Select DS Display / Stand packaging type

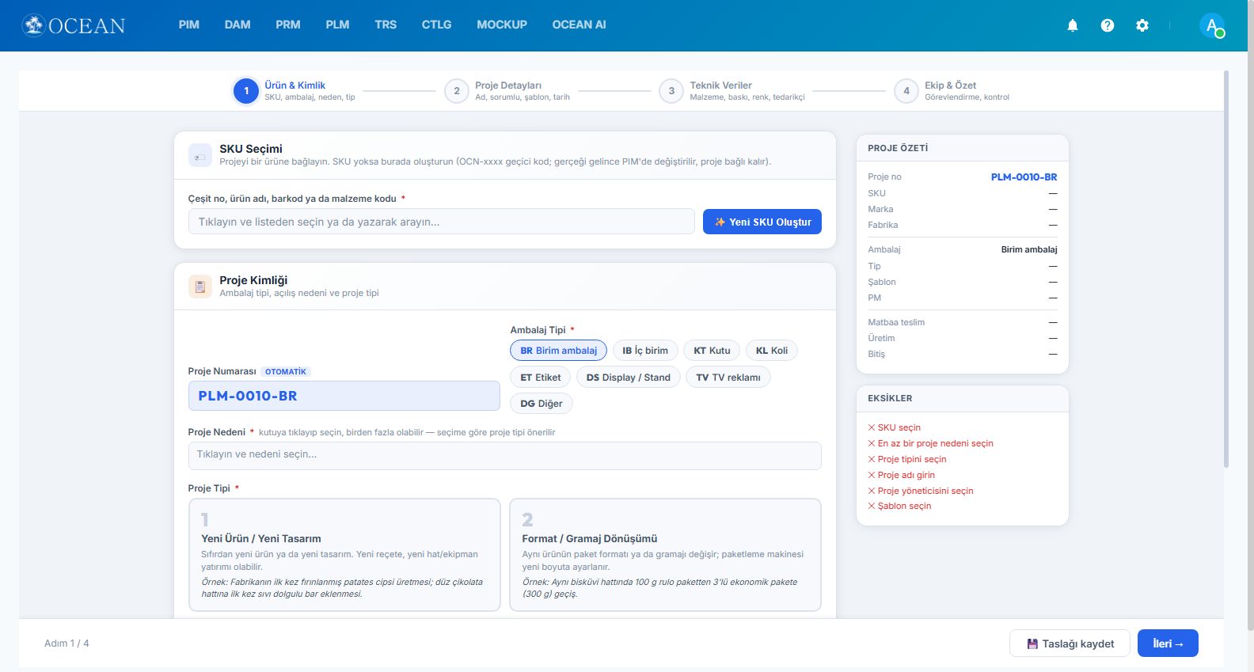(x=629, y=378)
